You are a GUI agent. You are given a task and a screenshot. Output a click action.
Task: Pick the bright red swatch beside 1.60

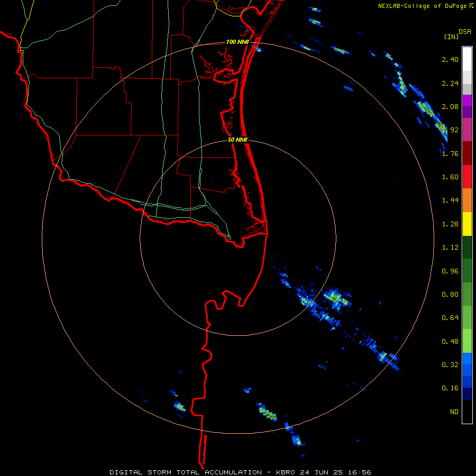point(467,177)
